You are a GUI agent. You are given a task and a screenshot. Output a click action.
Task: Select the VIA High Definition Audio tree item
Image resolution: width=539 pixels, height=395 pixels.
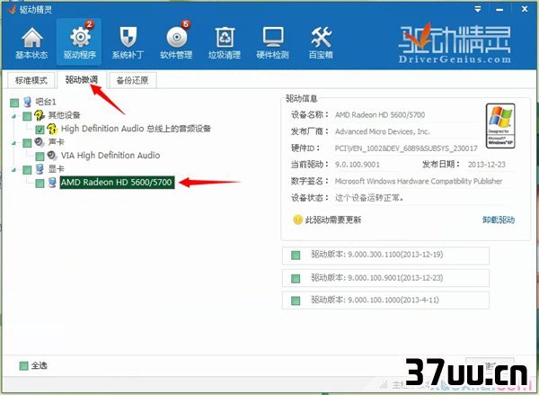coord(110,156)
